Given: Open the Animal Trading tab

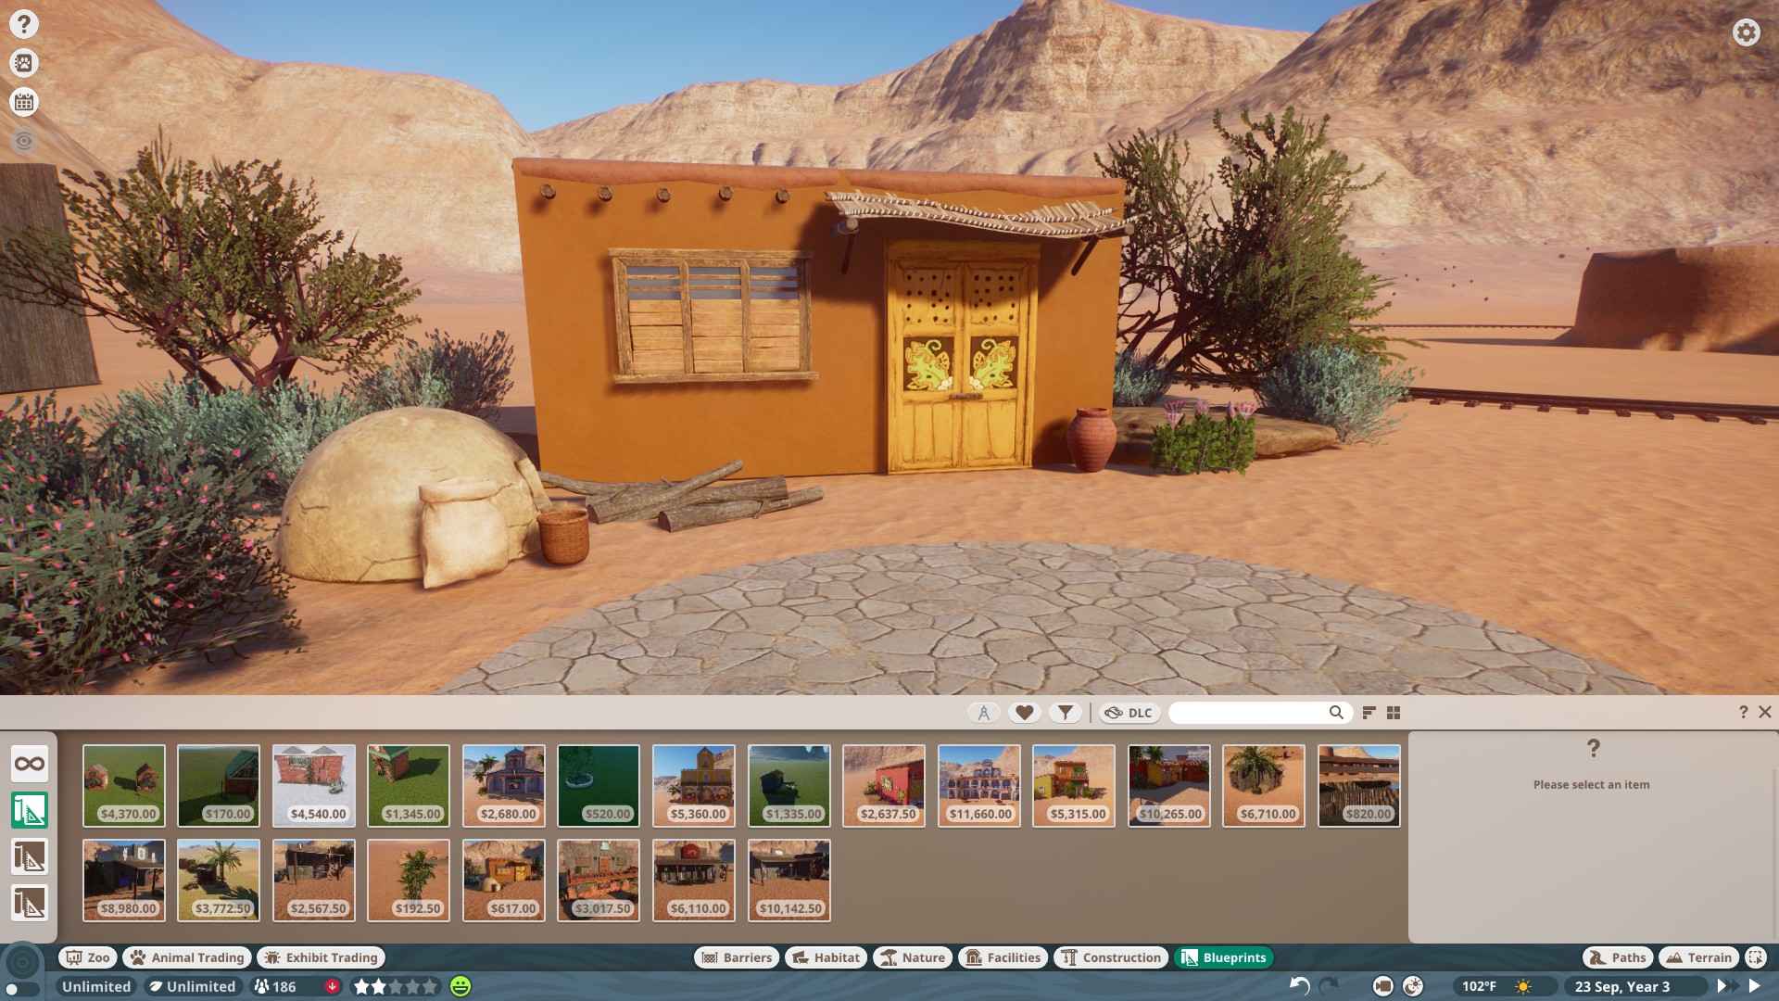Looking at the screenshot, I should point(188,957).
